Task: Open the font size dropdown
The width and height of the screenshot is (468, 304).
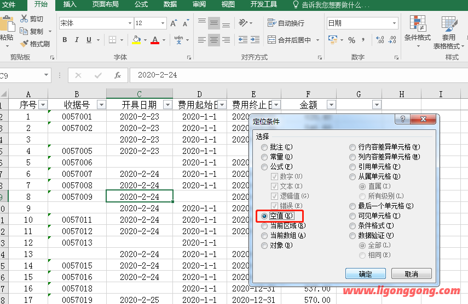Action: (163, 23)
